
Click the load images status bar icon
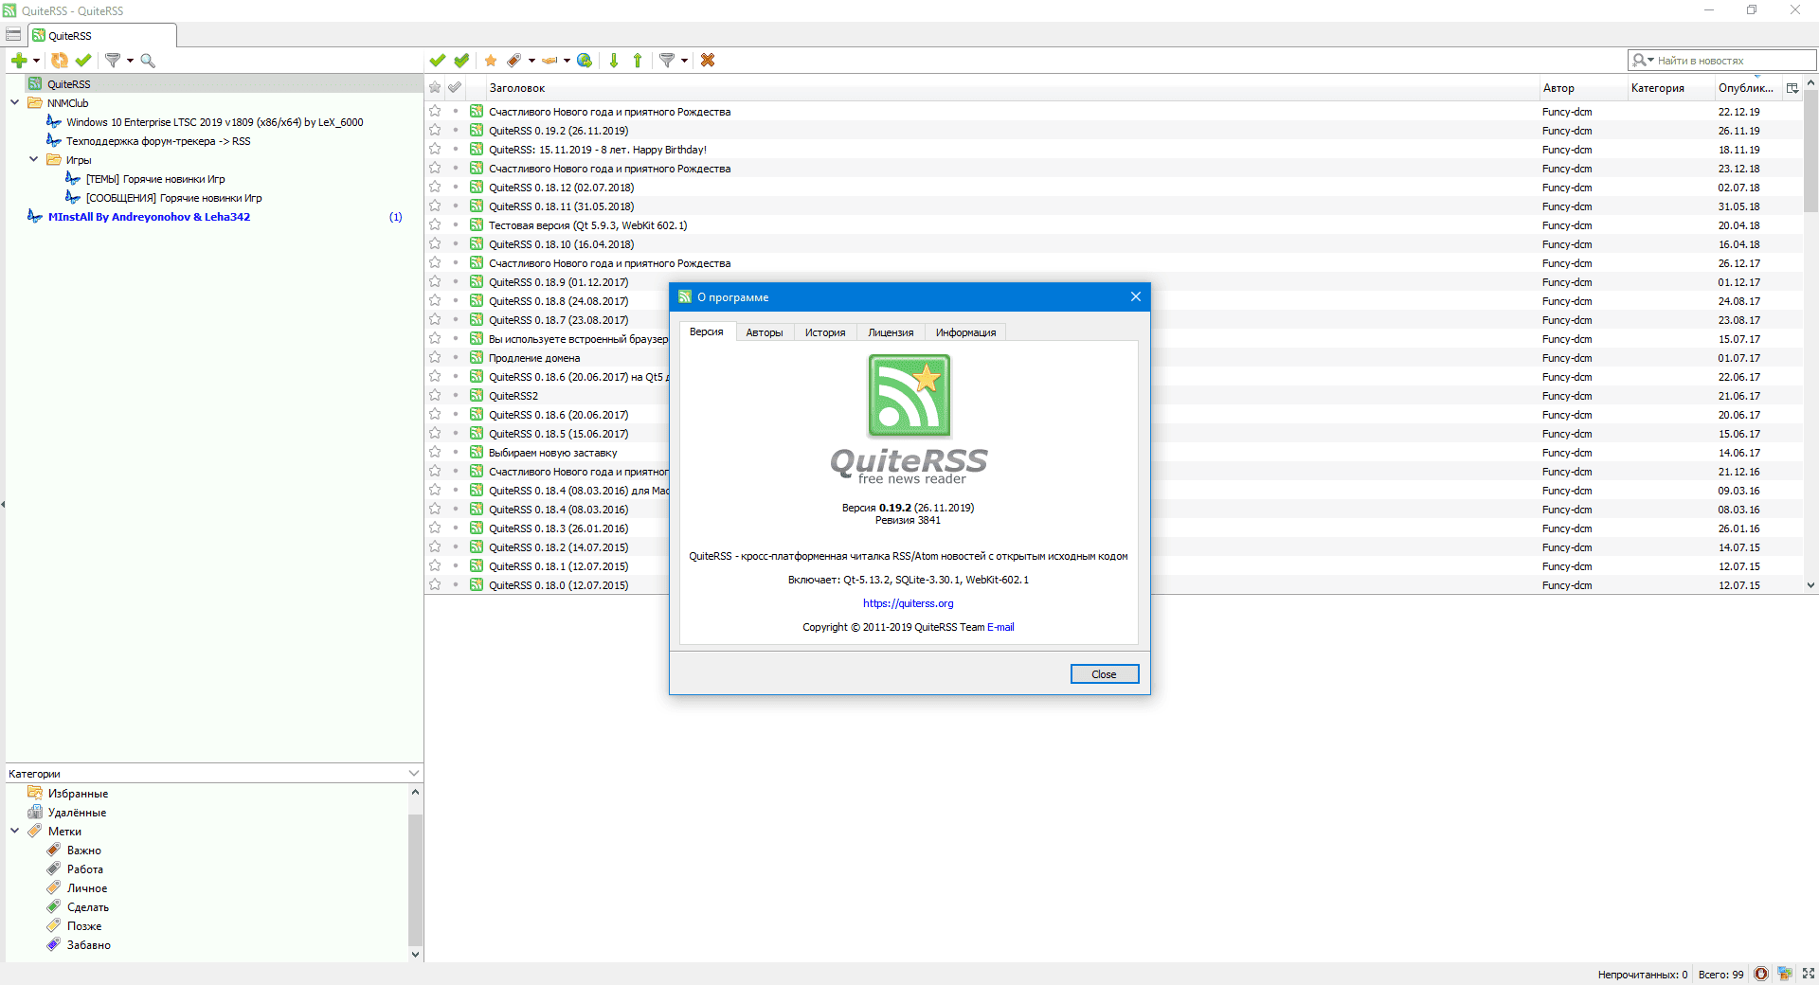click(x=1785, y=974)
